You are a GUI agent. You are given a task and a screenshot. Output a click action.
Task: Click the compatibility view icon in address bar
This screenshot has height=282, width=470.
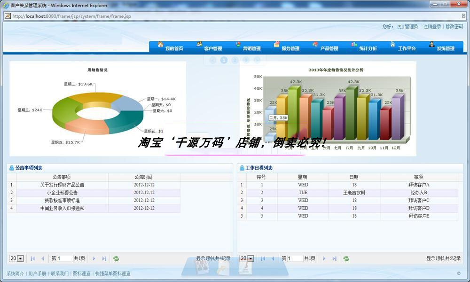point(464,16)
